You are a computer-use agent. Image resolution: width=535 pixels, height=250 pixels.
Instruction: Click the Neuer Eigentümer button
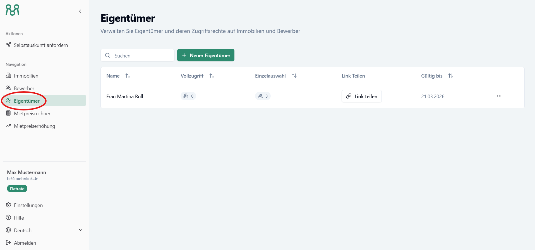206,55
